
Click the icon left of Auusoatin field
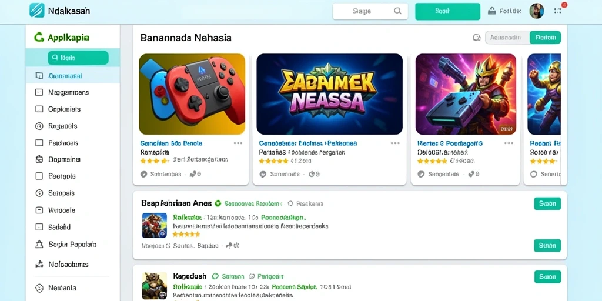pyautogui.click(x=476, y=37)
